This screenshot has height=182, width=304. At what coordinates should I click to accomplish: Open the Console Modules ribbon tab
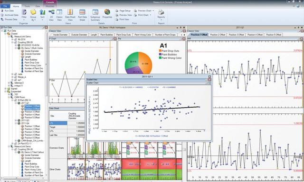50,6
